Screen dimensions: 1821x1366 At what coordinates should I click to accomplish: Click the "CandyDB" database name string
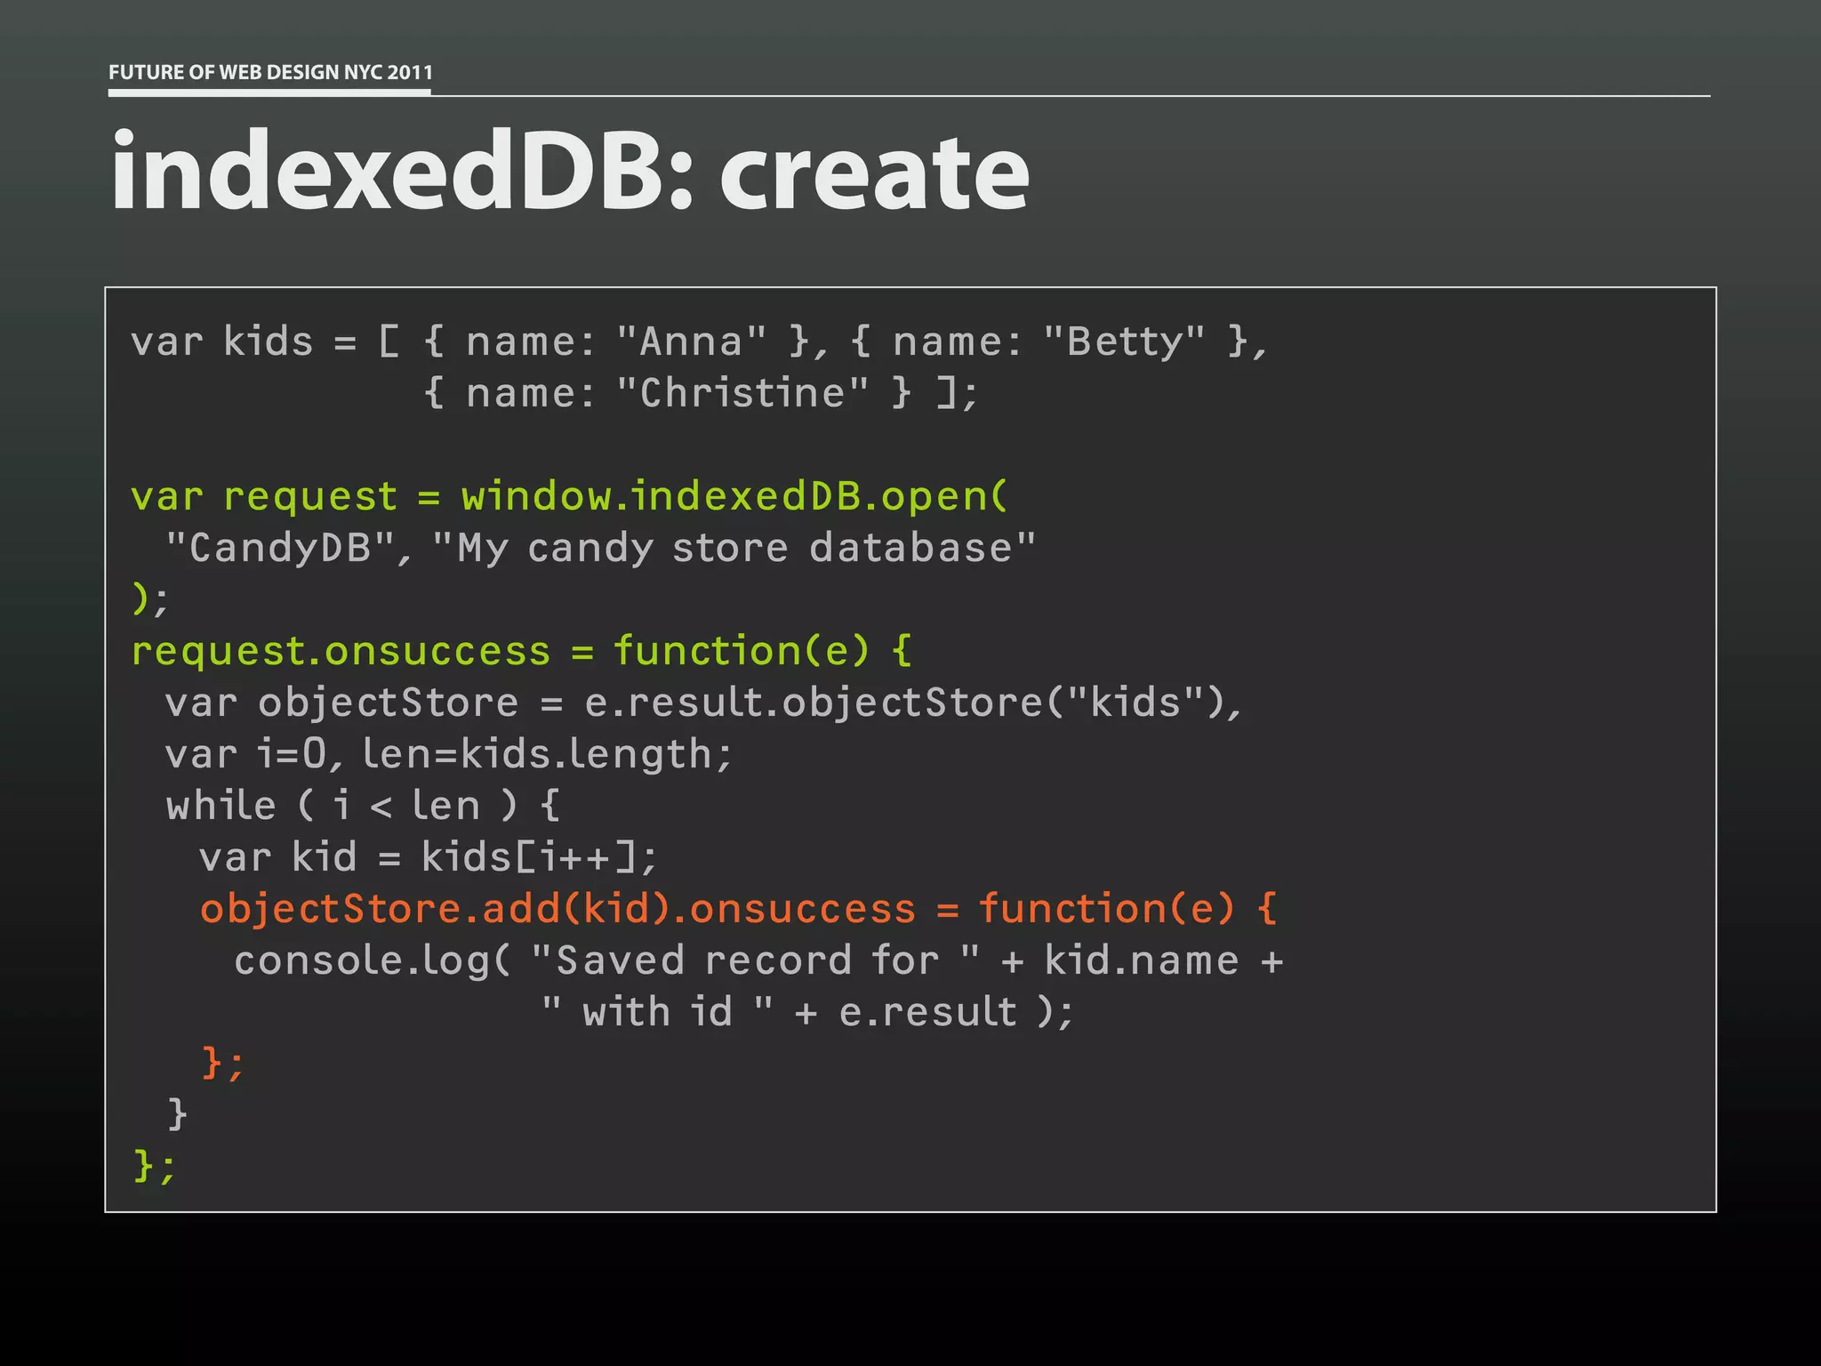(280, 548)
